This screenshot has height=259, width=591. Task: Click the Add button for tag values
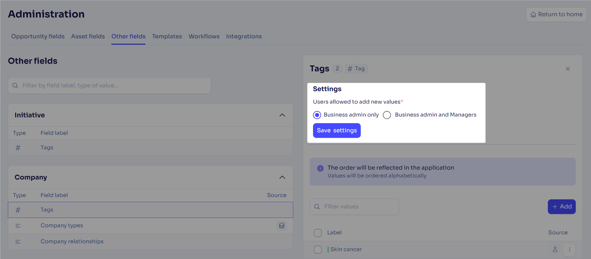click(562, 207)
